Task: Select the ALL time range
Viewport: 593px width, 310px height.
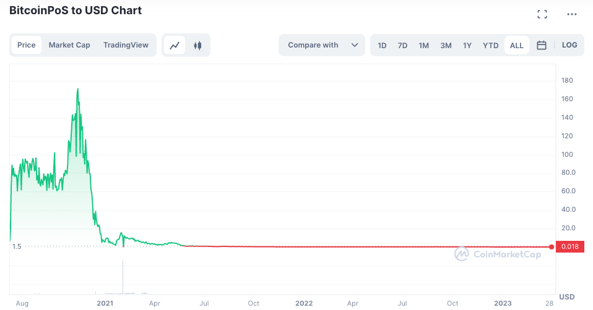Action: click(517, 46)
